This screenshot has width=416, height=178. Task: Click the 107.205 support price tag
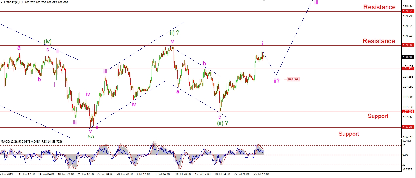[408, 112]
